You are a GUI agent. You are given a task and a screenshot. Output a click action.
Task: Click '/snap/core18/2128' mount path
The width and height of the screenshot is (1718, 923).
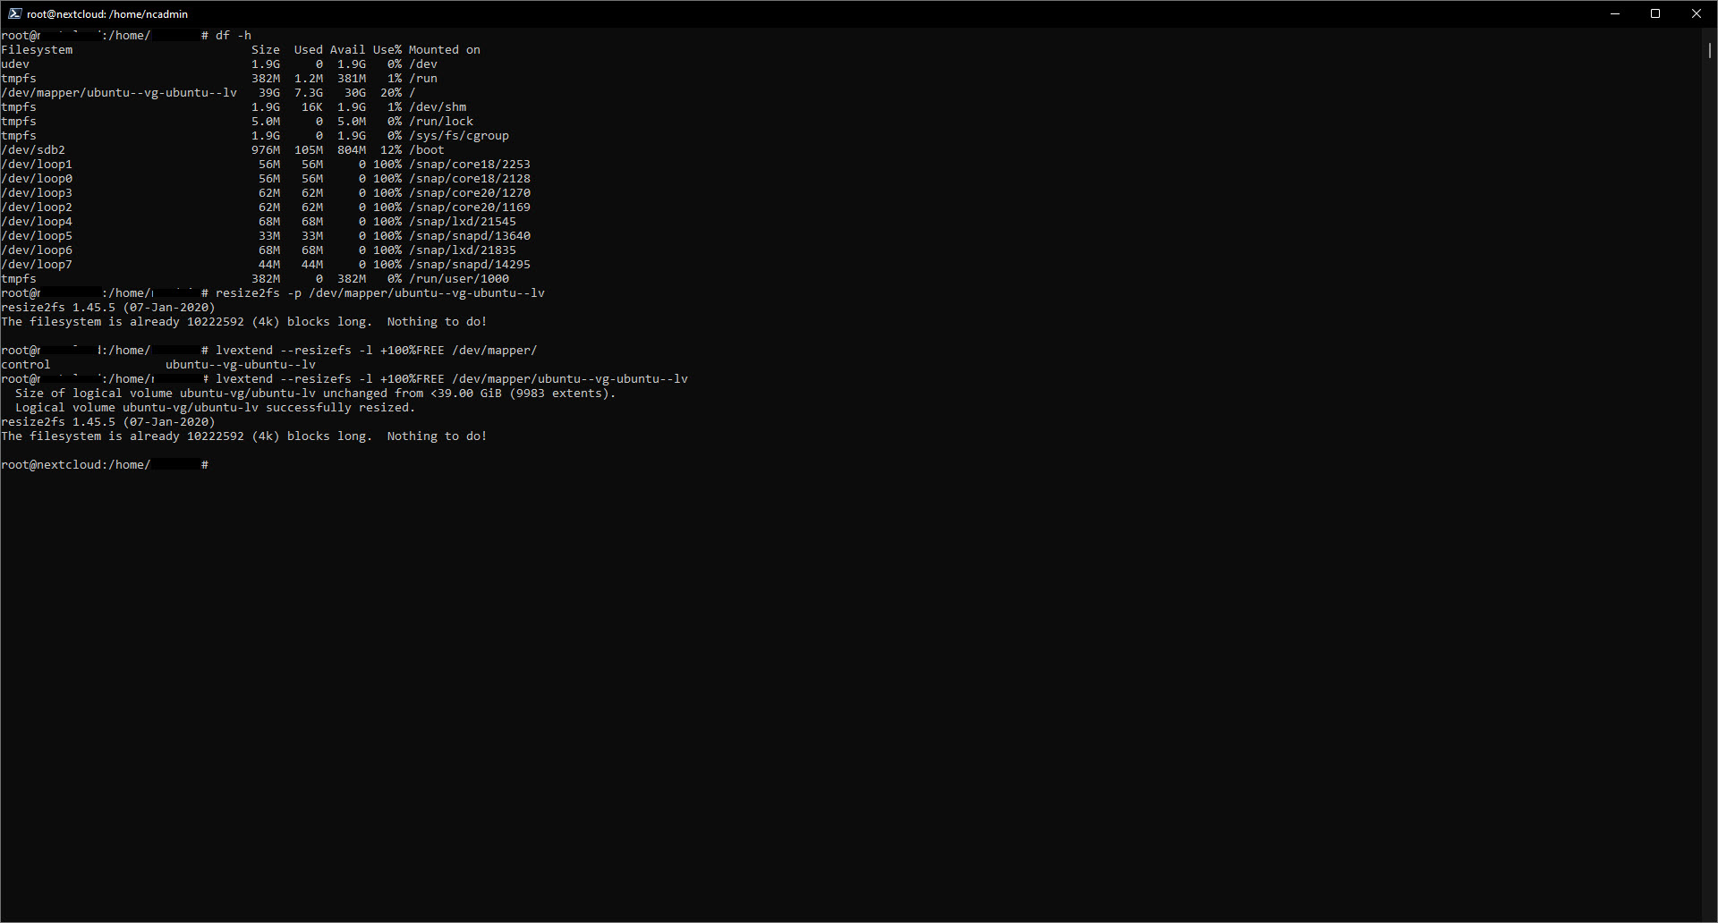point(470,179)
